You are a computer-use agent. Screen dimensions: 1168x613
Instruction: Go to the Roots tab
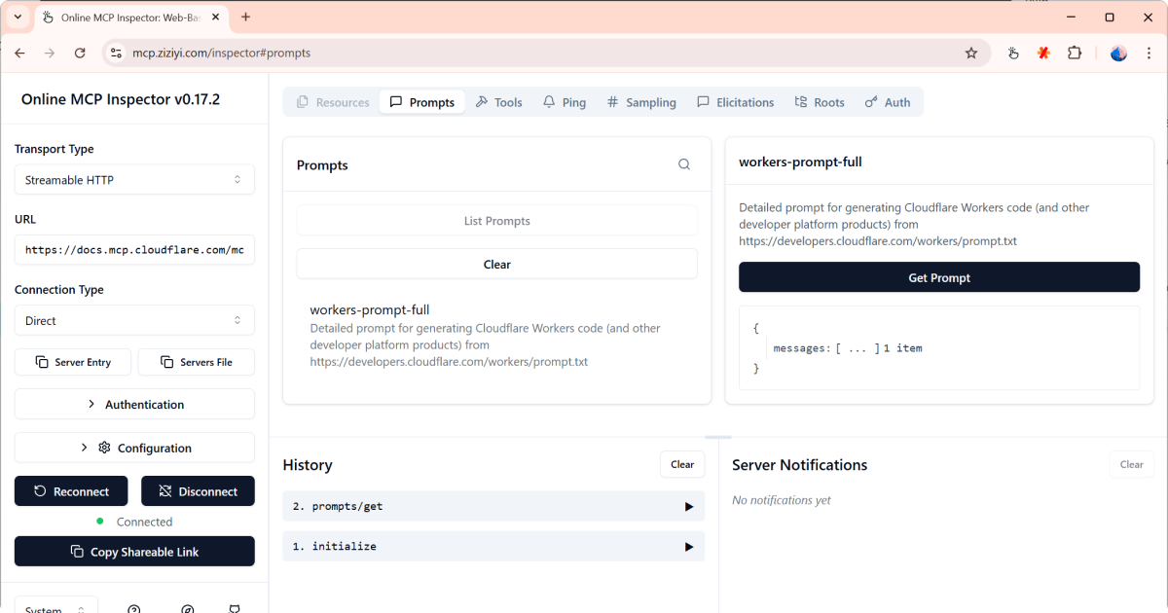tap(820, 102)
